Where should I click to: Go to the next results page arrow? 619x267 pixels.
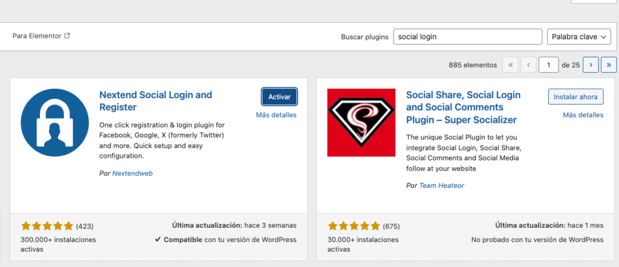tap(591, 65)
